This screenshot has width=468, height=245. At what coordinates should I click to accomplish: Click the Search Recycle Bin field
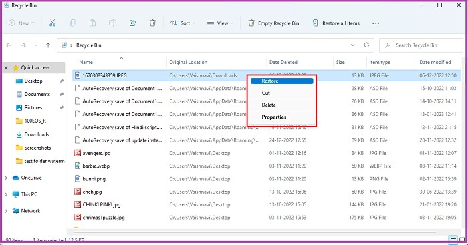[x=421, y=45]
